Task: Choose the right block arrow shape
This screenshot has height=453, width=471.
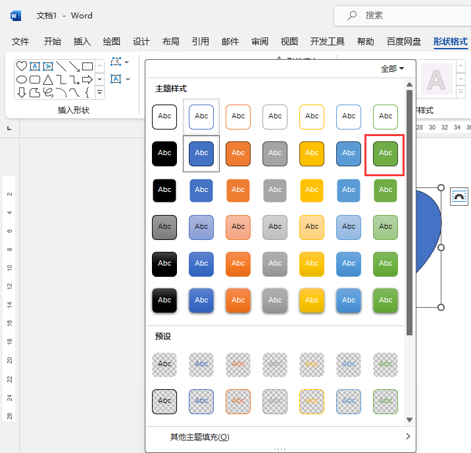Action: tap(87, 80)
